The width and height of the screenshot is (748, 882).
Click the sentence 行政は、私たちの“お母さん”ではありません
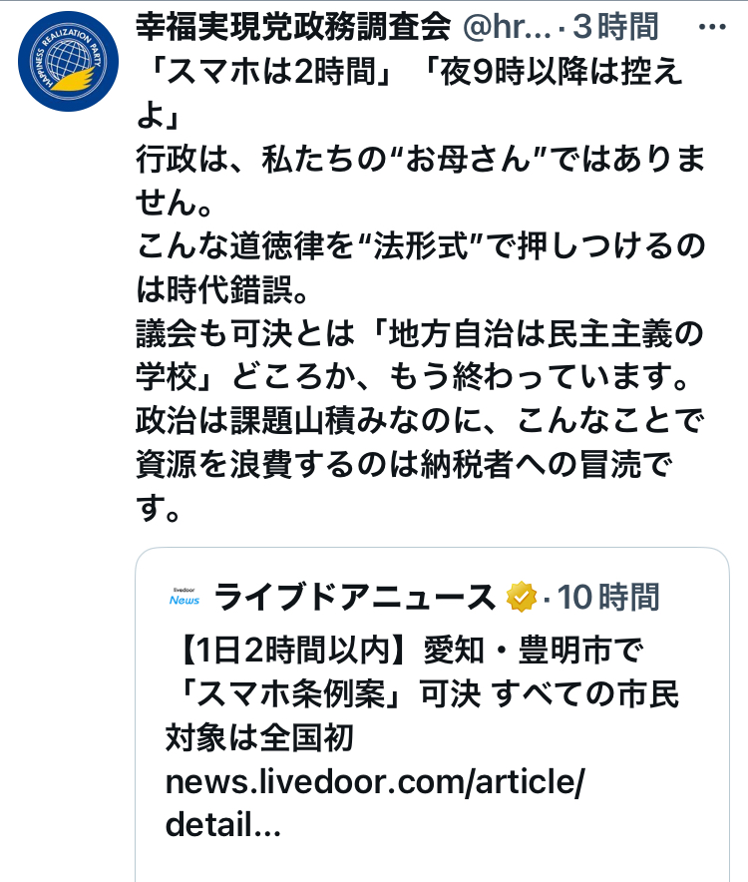coord(420,180)
